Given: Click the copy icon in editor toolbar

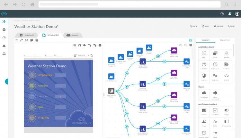Looking at the screenshot, I should click(x=32, y=40).
